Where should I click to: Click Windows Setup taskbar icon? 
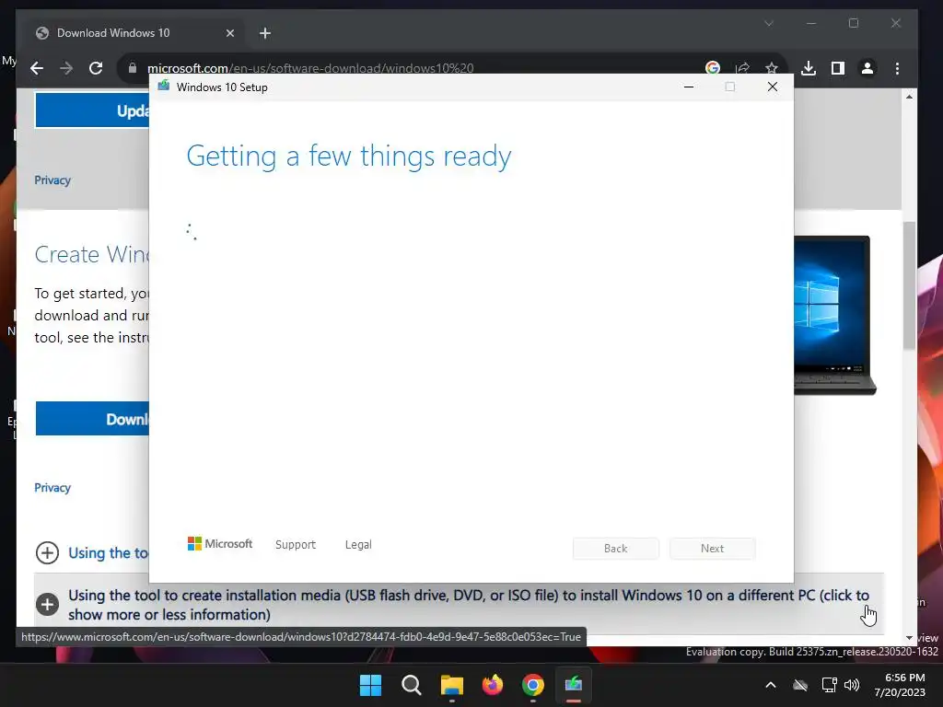[x=574, y=685]
